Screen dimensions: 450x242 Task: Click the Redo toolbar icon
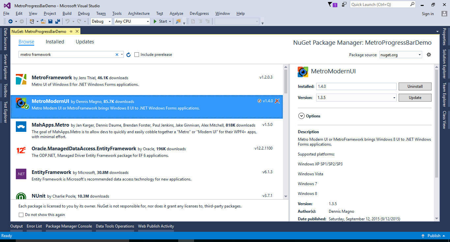[x=79, y=21]
